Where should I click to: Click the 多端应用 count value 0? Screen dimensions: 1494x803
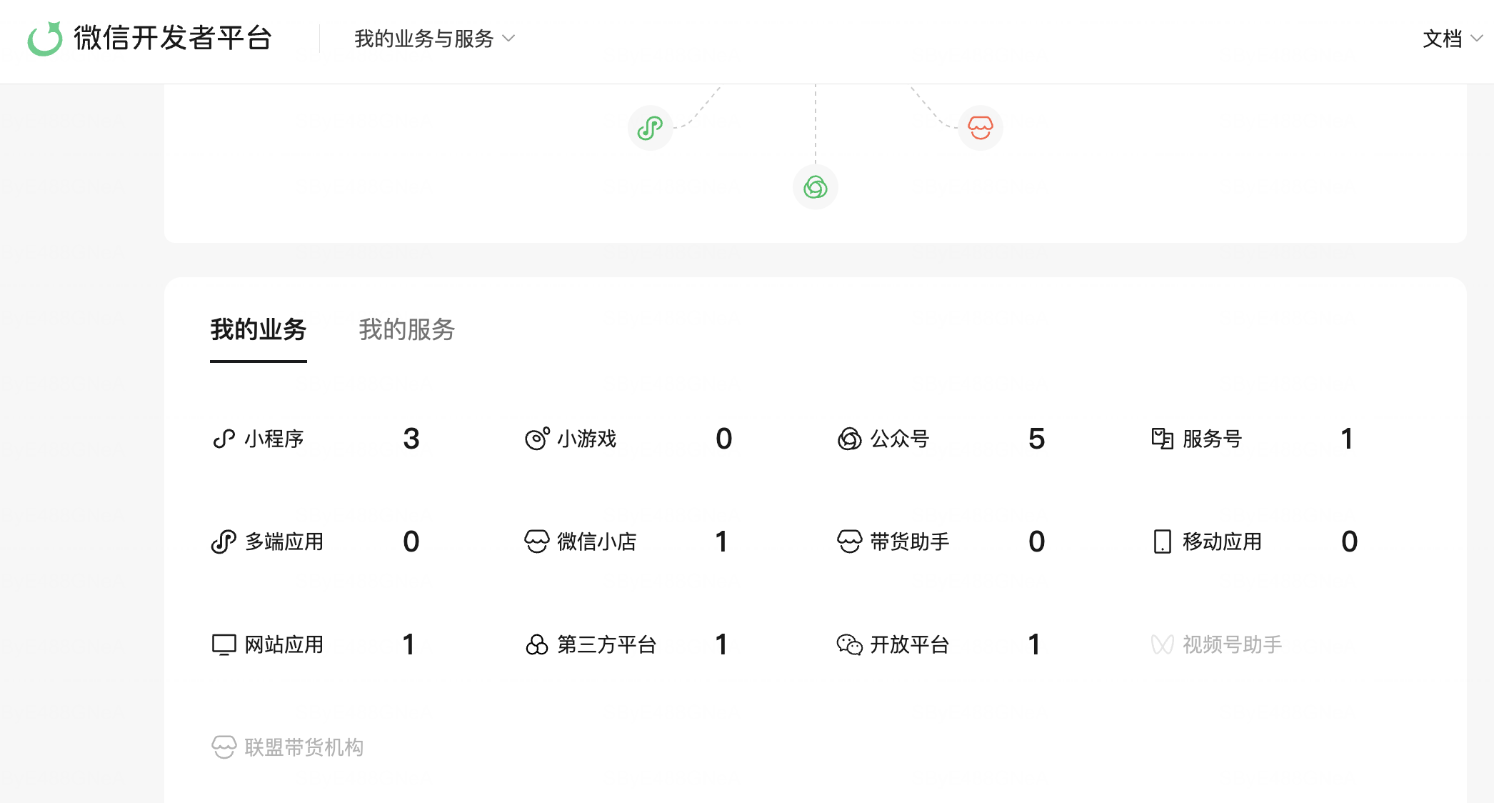pos(411,542)
